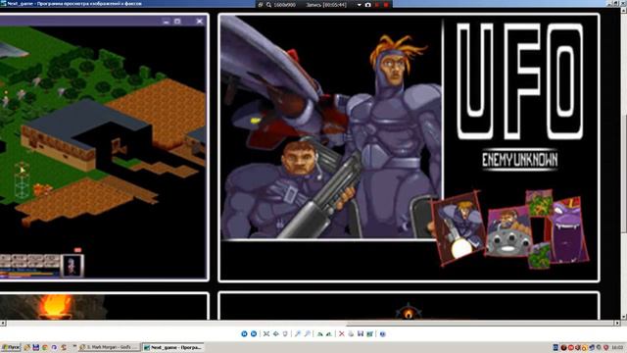Zoom out with the magnifier minus icon

307,333
